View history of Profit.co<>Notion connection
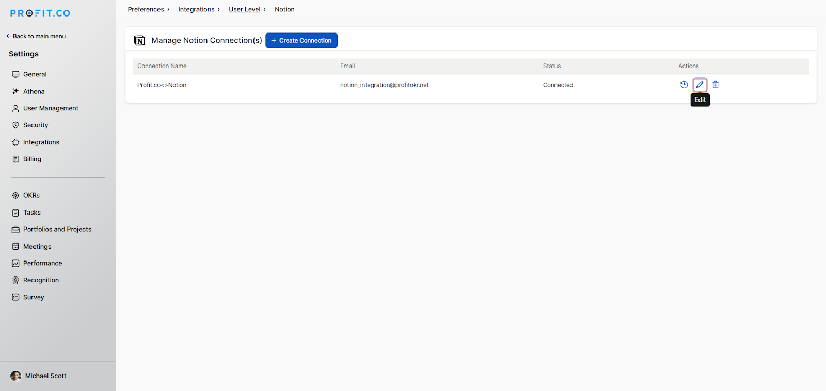Image resolution: width=826 pixels, height=391 pixels. [684, 85]
